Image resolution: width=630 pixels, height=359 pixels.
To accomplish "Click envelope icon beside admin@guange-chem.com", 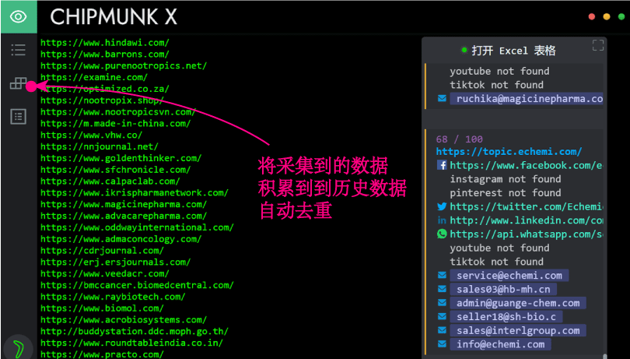I will tap(442, 303).
